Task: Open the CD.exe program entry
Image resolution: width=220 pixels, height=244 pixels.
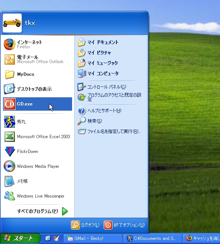Action: point(38,104)
